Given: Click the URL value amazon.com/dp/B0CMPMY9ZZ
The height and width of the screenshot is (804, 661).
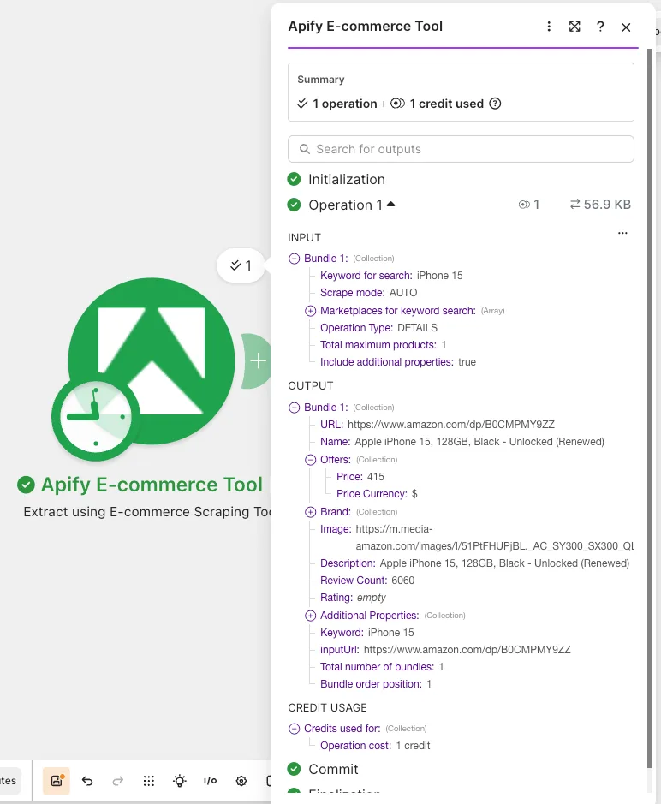Looking at the screenshot, I should pos(451,425).
